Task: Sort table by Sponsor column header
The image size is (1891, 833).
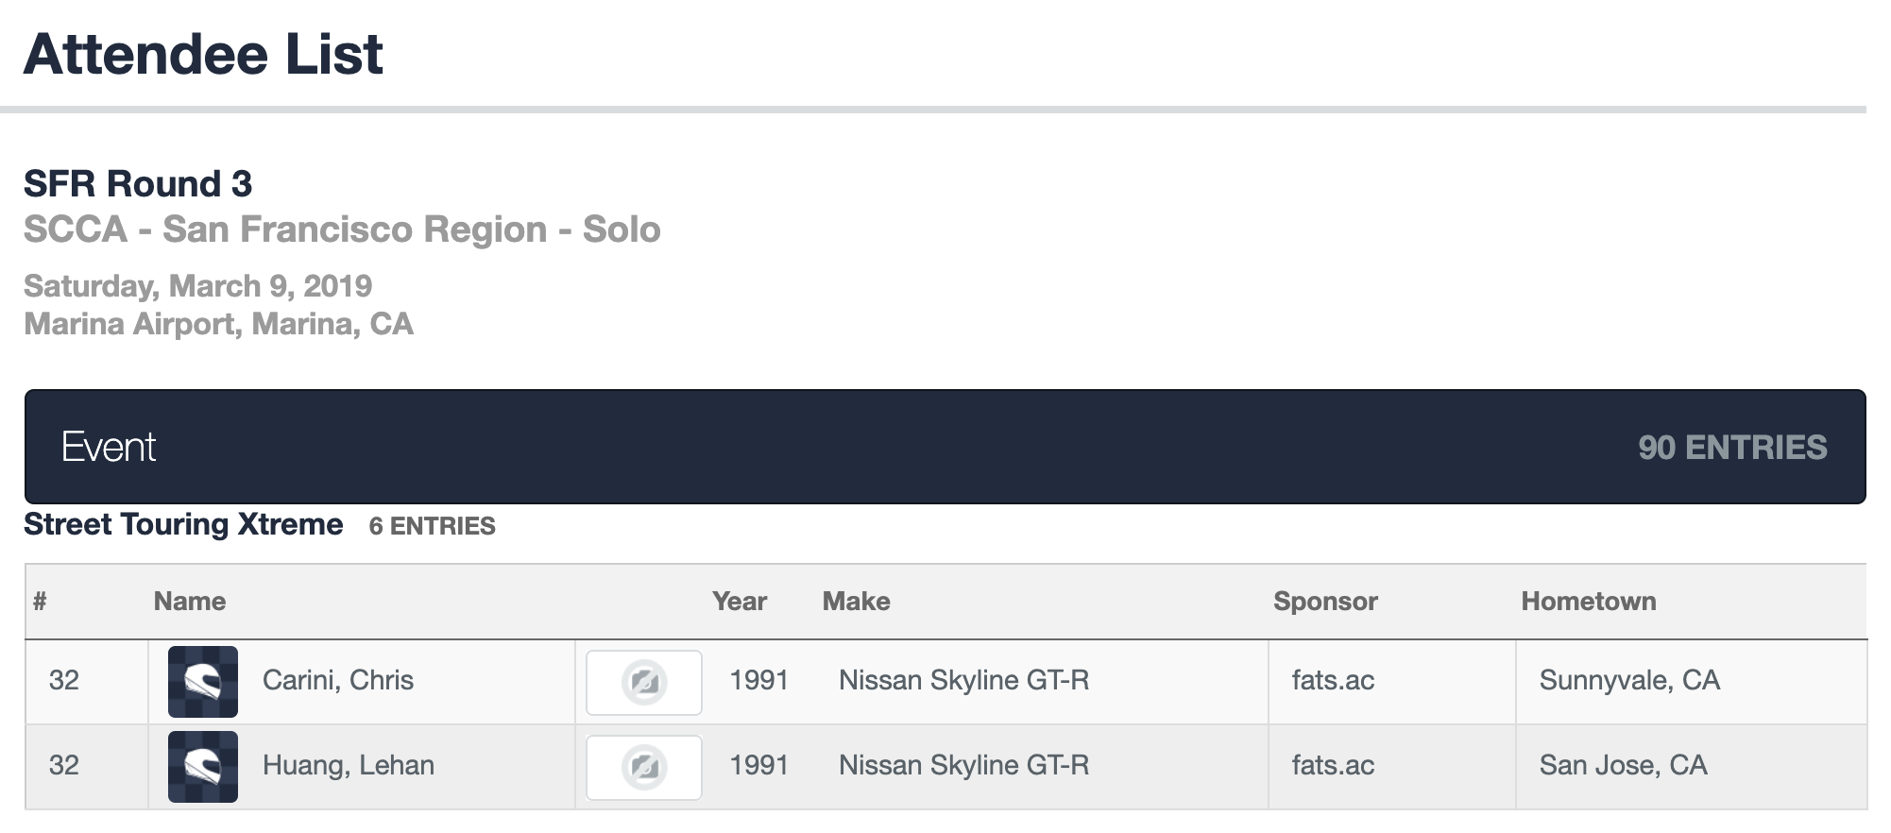Action: pyautogui.click(x=1324, y=602)
